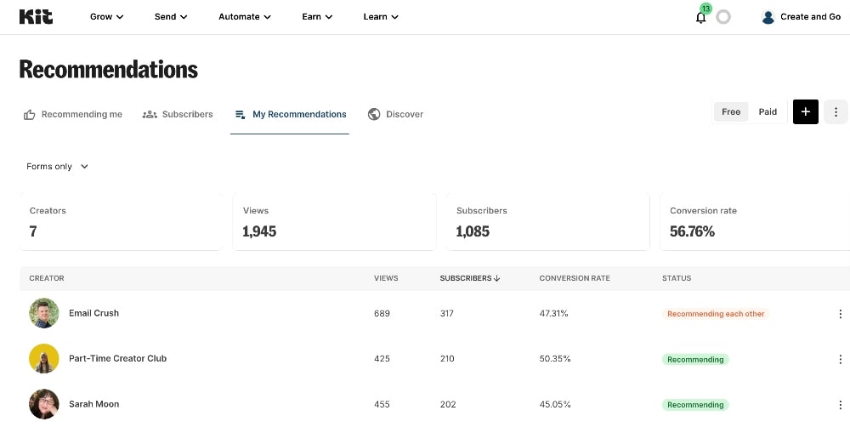Screen dimensions: 850x433
Task: Click the Create and Go profile avatar
Action: click(x=768, y=17)
